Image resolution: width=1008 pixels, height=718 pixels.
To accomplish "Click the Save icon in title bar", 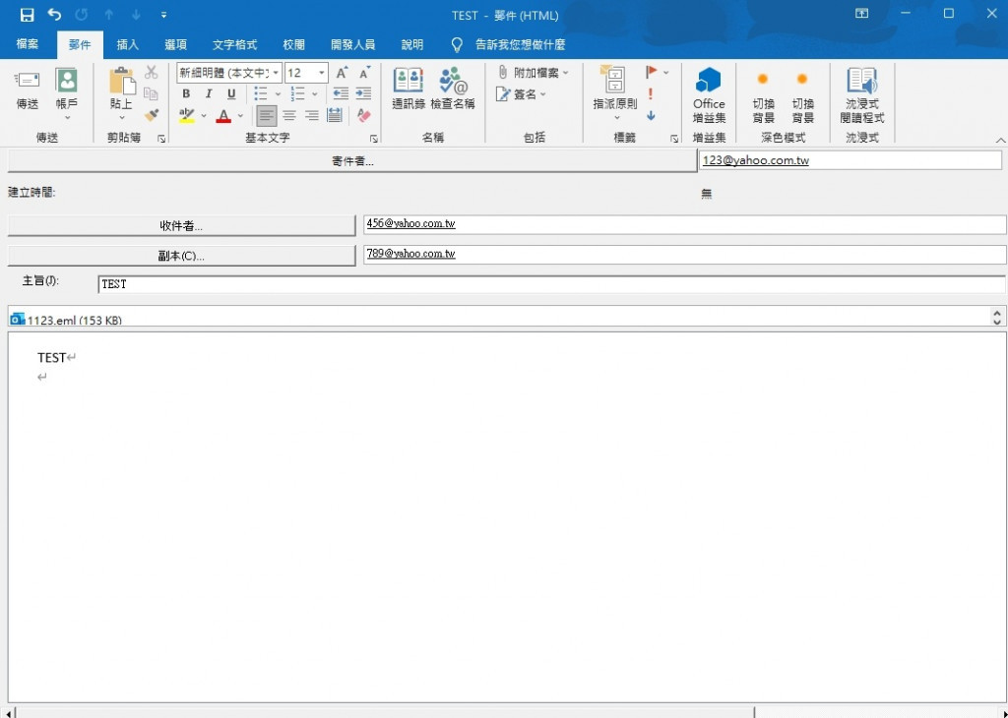I will click(27, 15).
